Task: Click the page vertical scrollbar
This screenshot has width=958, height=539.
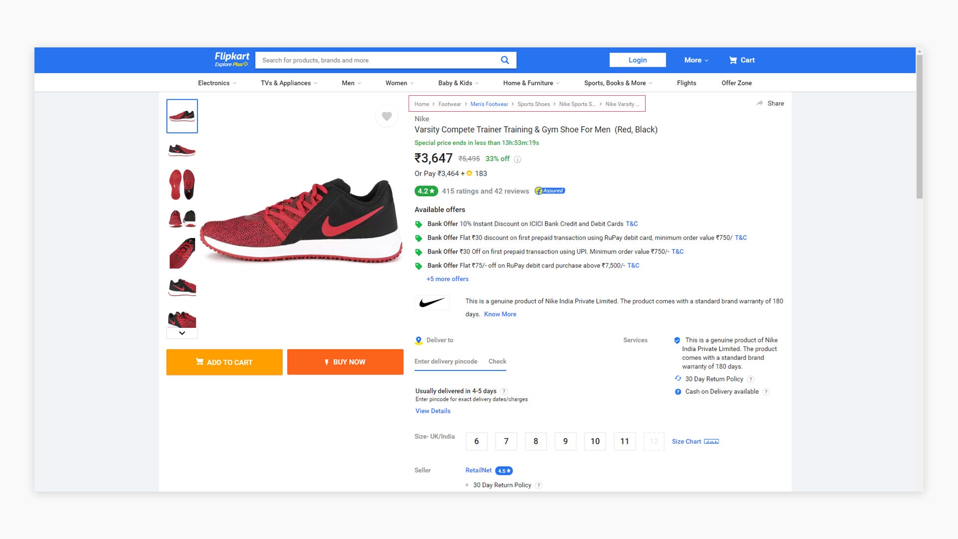Action: [x=920, y=126]
